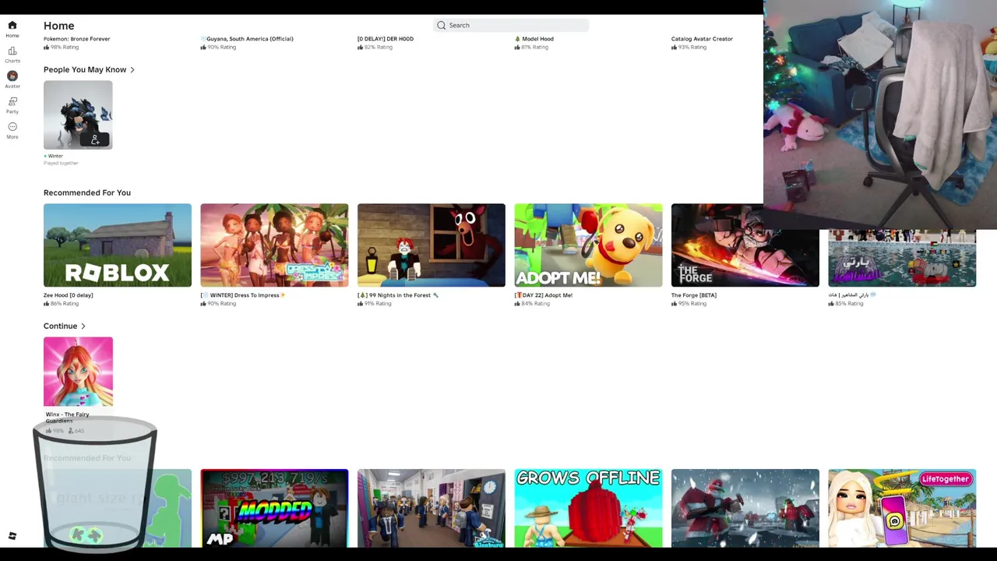Image resolution: width=997 pixels, height=561 pixels.
Task: Open the Party sidebar icon
Action: (x=12, y=101)
